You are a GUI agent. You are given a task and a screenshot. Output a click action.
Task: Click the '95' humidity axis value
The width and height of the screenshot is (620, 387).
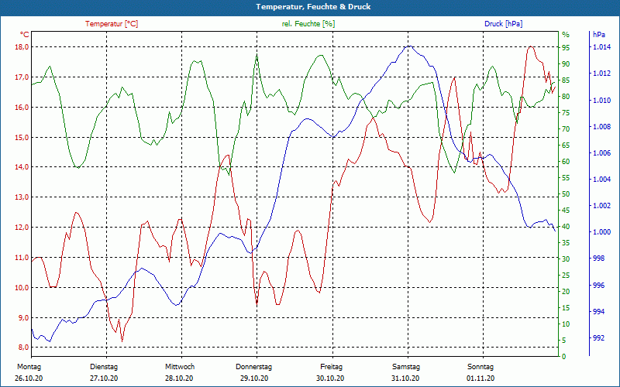[x=566, y=47]
